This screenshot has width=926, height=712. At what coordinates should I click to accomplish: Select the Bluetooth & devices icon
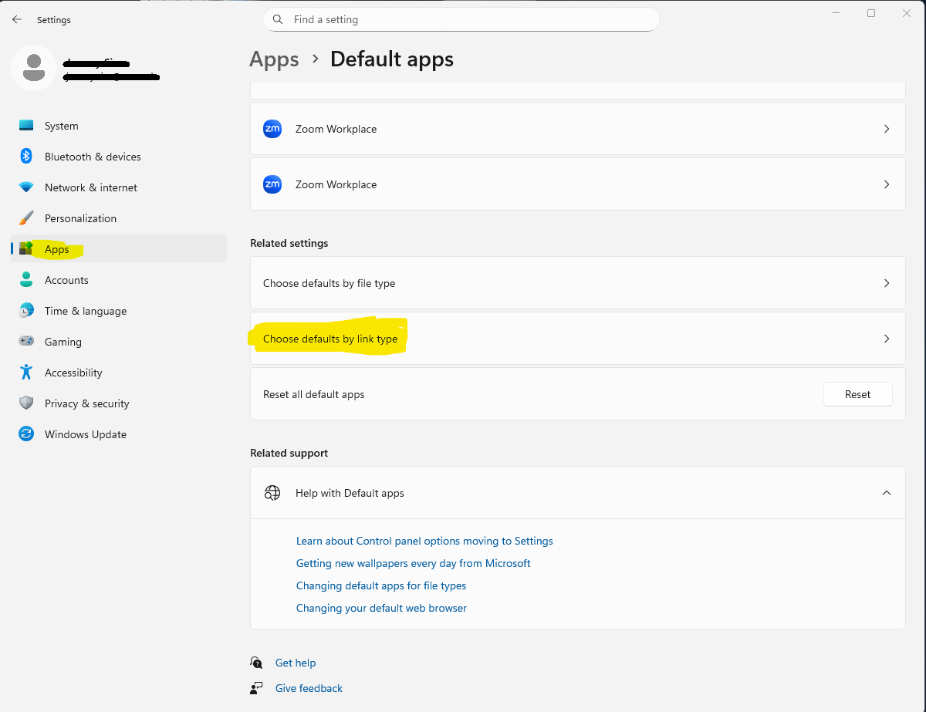(25, 156)
